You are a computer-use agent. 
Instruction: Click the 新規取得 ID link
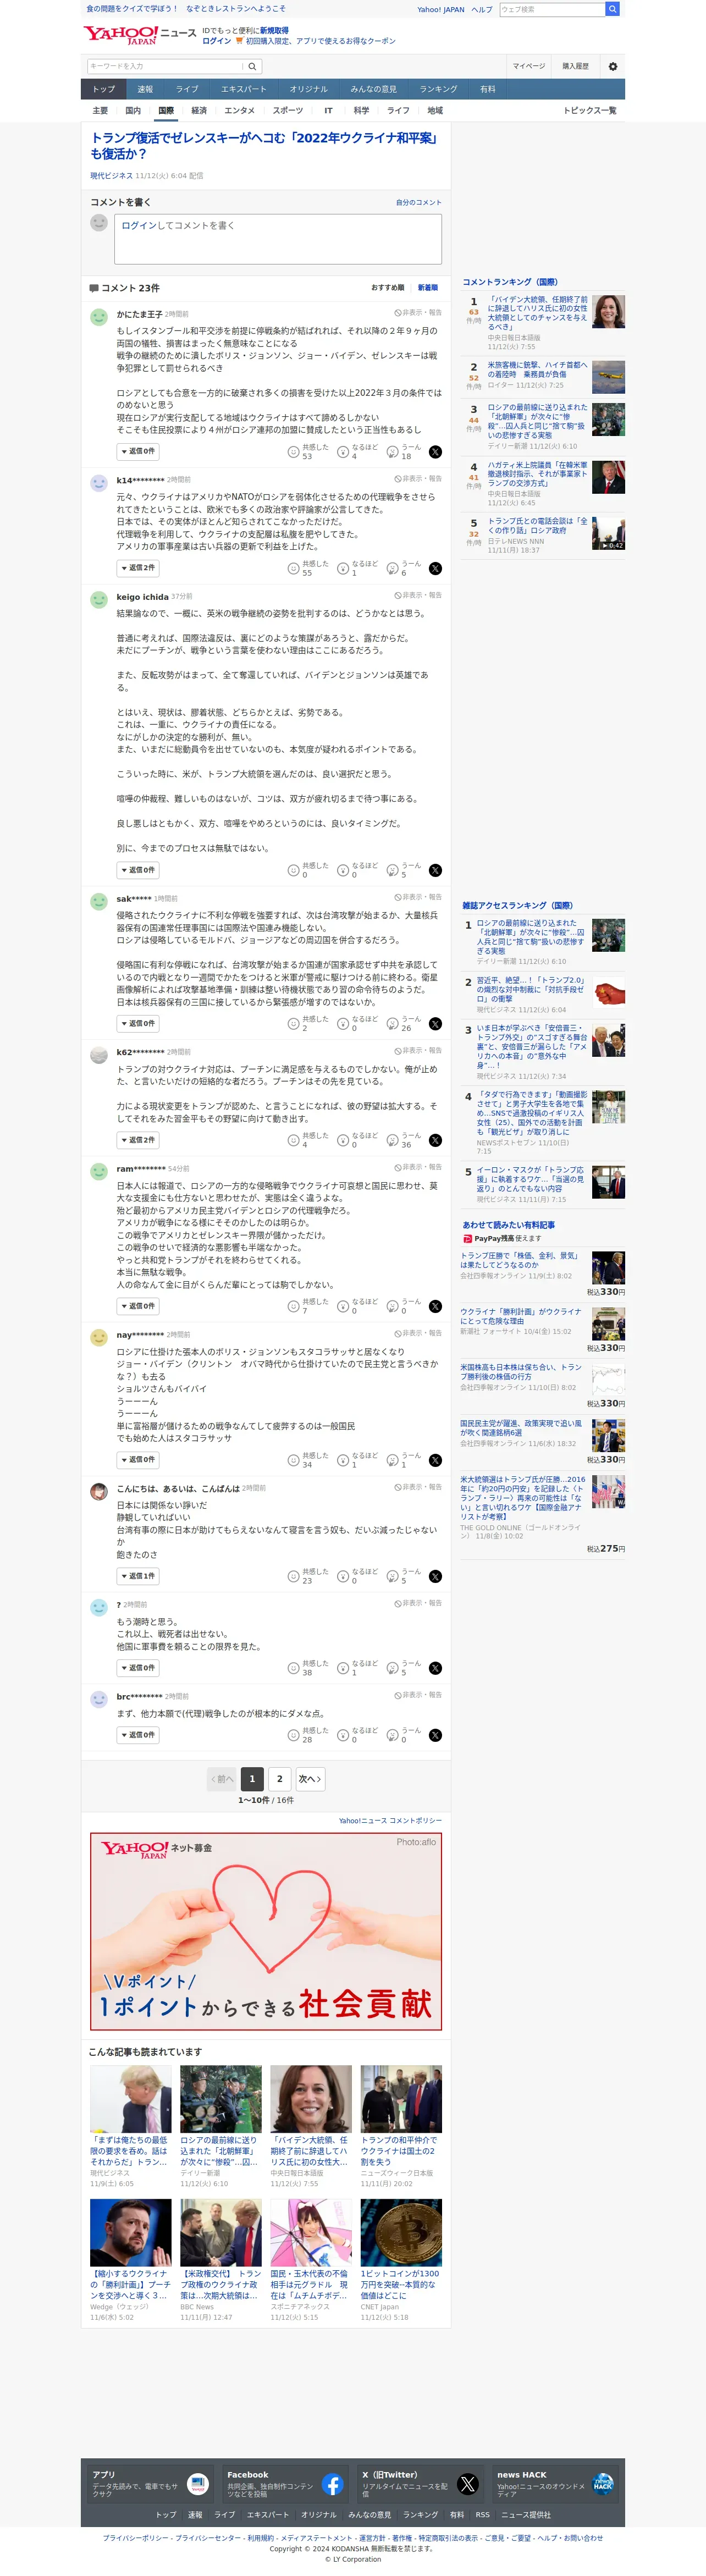[x=274, y=31]
